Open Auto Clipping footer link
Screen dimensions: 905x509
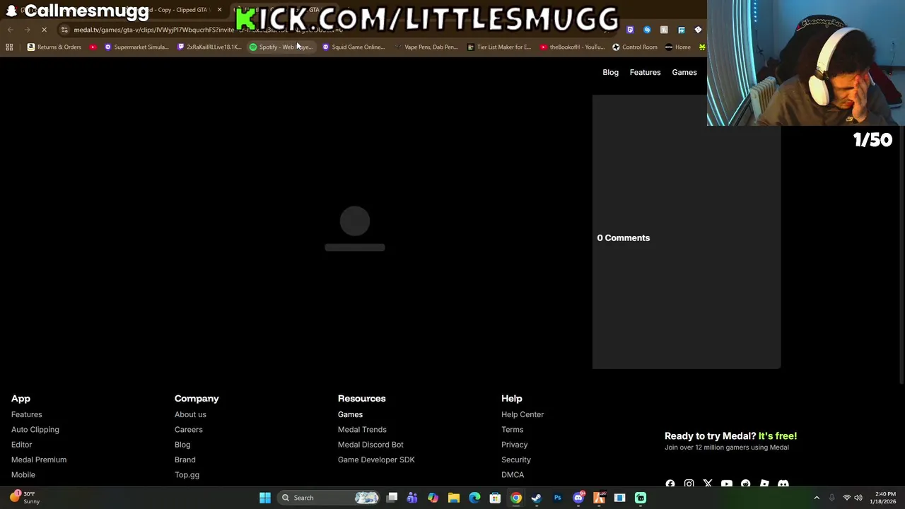(x=35, y=429)
